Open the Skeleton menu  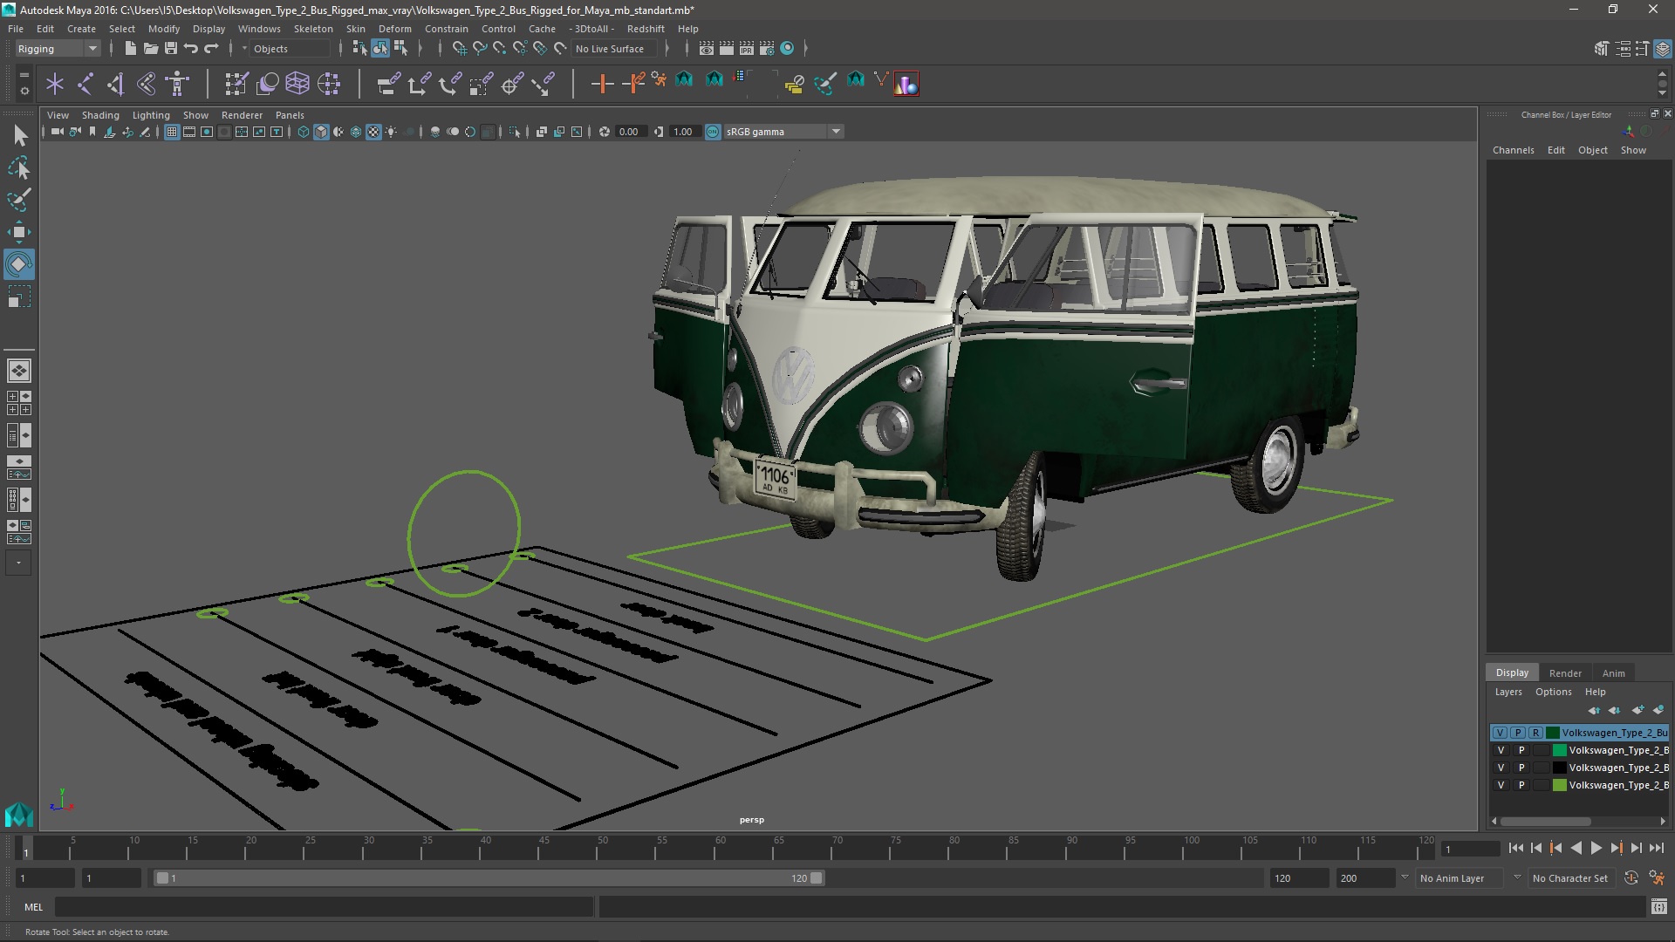tap(313, 29)
